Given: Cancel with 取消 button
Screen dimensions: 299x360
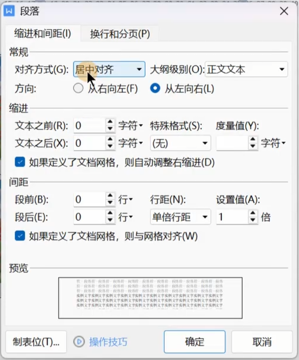Looking at the screenshot, I should (x=262, y=341).
